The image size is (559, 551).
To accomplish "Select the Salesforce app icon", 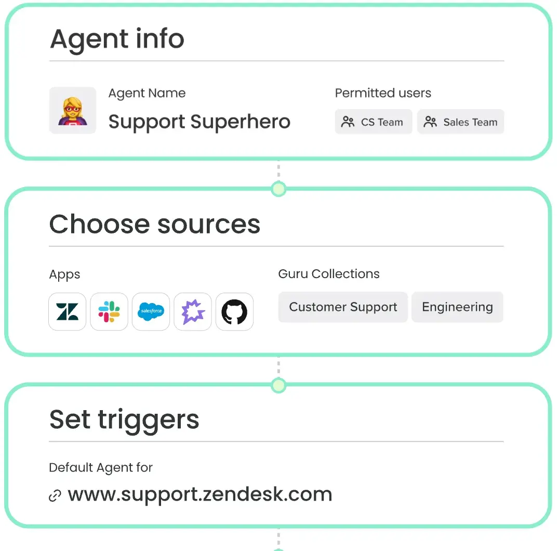I will pyautogui.click(x=151, y=311).
